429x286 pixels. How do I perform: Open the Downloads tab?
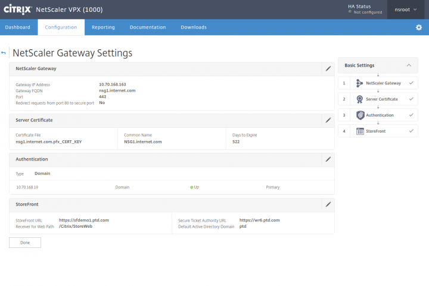coord(194,27)
